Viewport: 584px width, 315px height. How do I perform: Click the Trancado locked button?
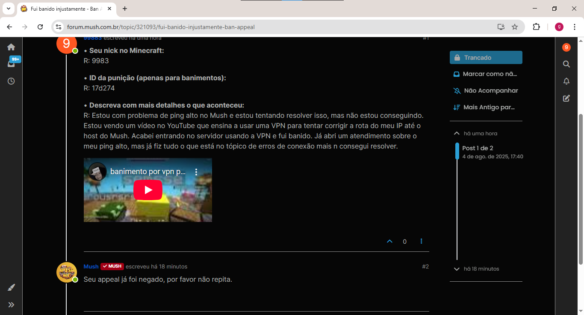(x=486, y=58)
